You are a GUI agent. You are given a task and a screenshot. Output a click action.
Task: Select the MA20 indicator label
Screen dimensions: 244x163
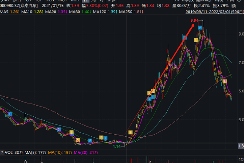51,12
